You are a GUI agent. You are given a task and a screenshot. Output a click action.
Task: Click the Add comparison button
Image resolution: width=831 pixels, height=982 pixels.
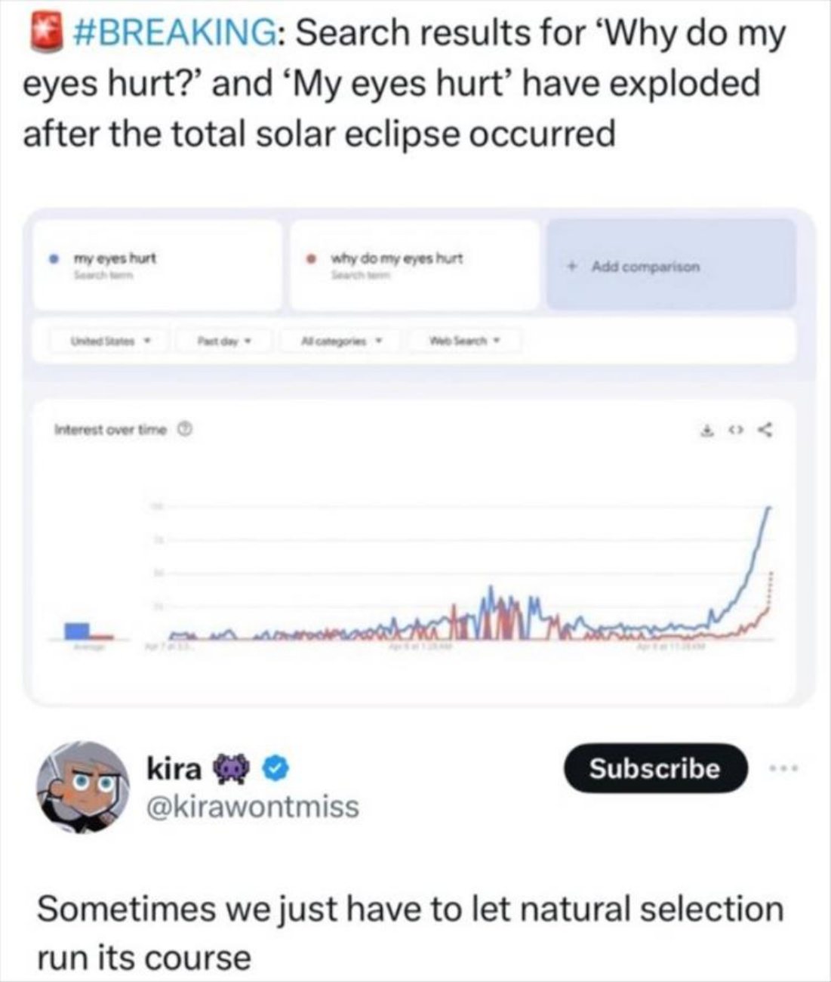tap(671, 264)
